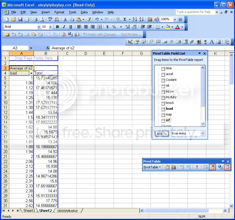Sort ascending A to Z
This screenshot has height=220, width=235.
[135, 19]
